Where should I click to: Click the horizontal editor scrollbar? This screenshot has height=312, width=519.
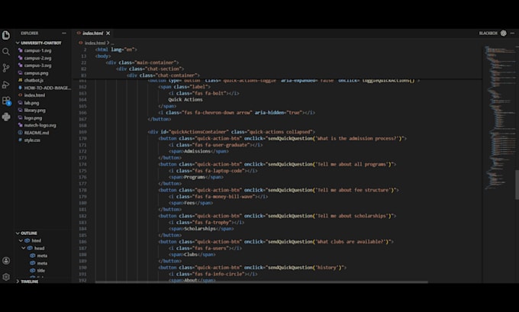(262, 282)
